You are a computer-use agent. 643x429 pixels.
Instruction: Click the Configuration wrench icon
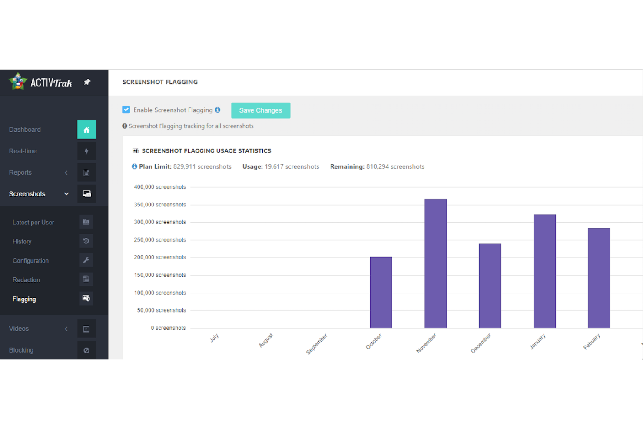tap(86, 260)
